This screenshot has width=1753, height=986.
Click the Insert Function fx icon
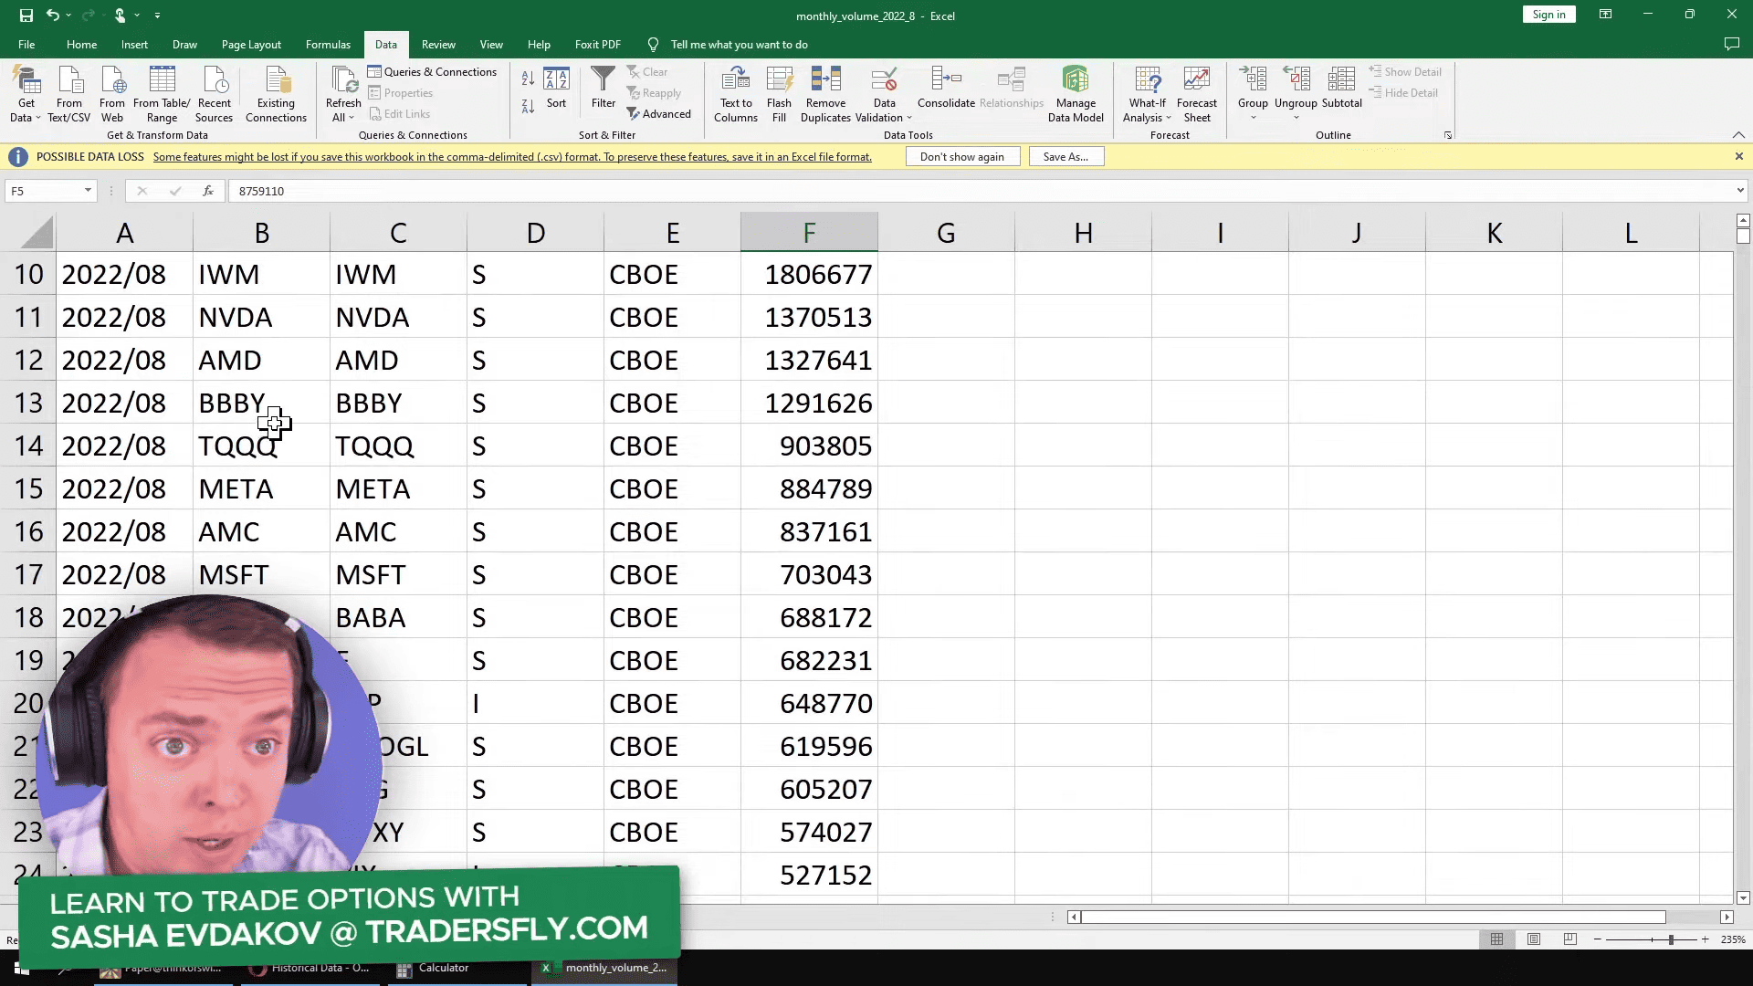(208, 191)
